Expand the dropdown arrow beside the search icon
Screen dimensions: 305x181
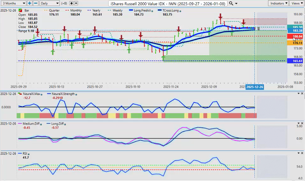[x=236, y=3]
